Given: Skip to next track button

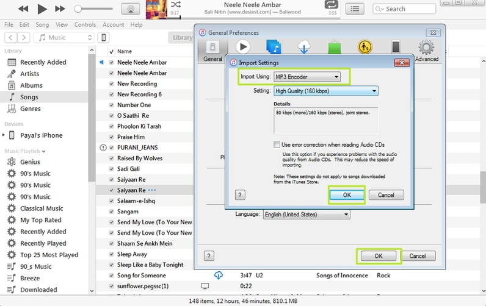Looking at the screenshot, I should (60, 9).
